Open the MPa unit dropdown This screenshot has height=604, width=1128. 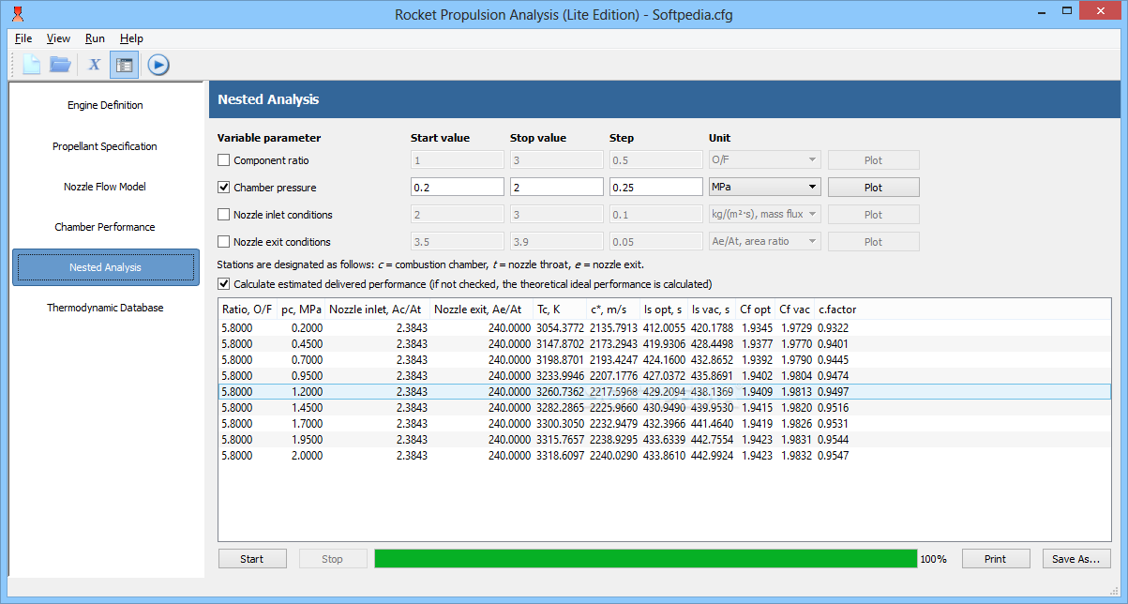pyautogui.click(x=765, y=188)
